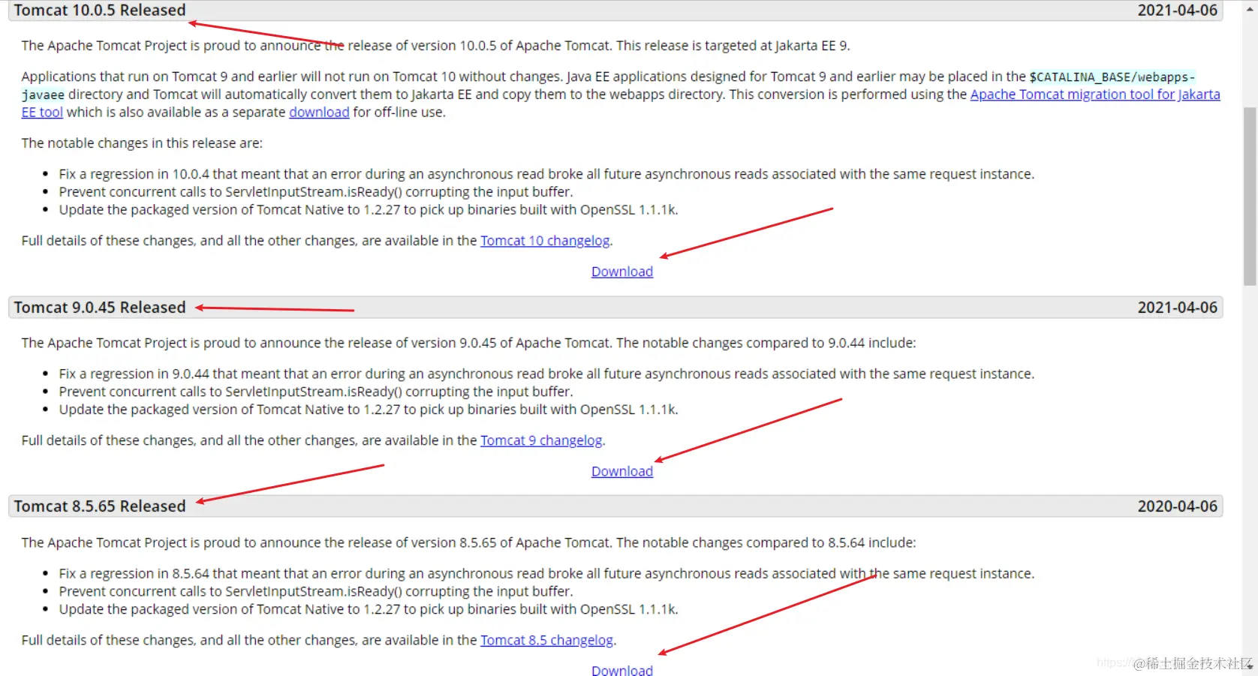Select 'Tomcat 10.0.5 Released' heading text
1258x676 pixels.
[100, 11]
